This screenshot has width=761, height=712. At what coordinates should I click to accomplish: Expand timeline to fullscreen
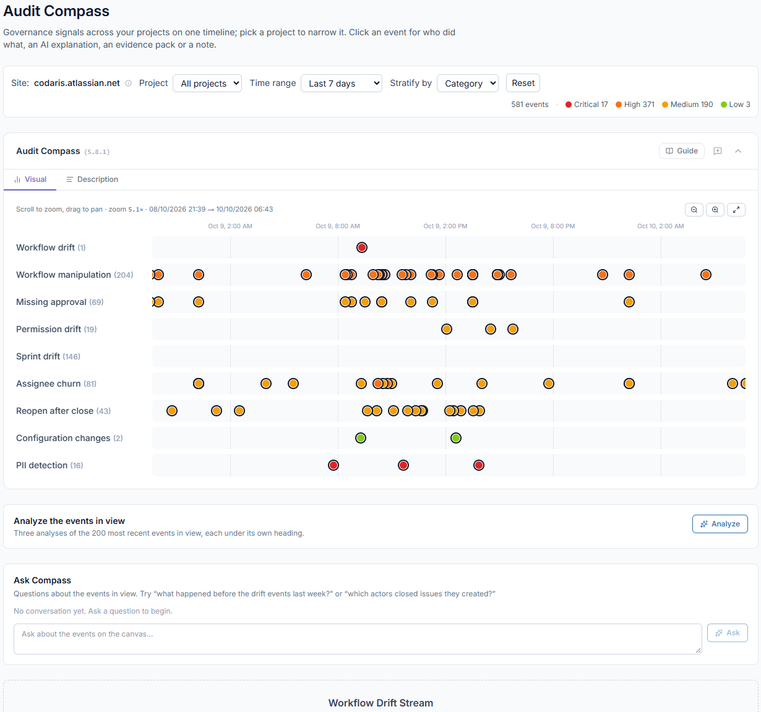[736, 210]
